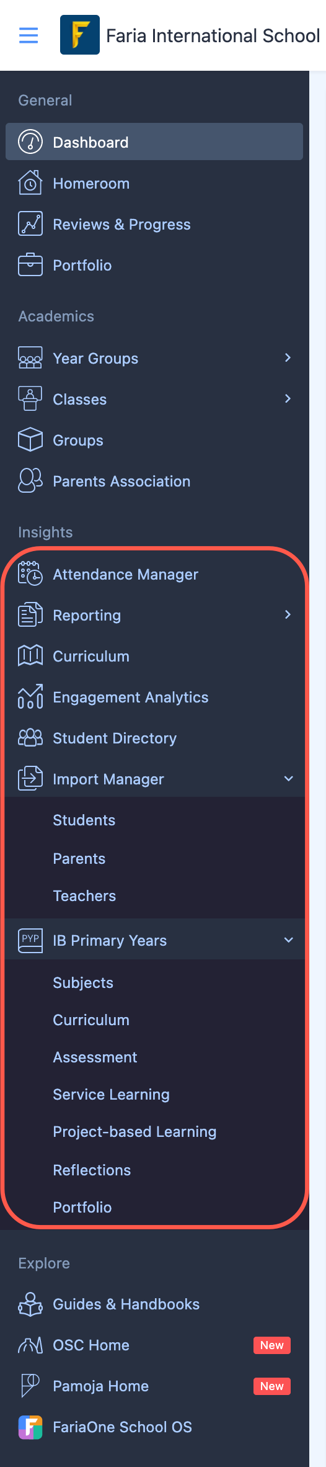Select Service Learning in IB Primary Years
Image resolution: width=326 pixels, height=1467 pixels.
coord(112,1095)
